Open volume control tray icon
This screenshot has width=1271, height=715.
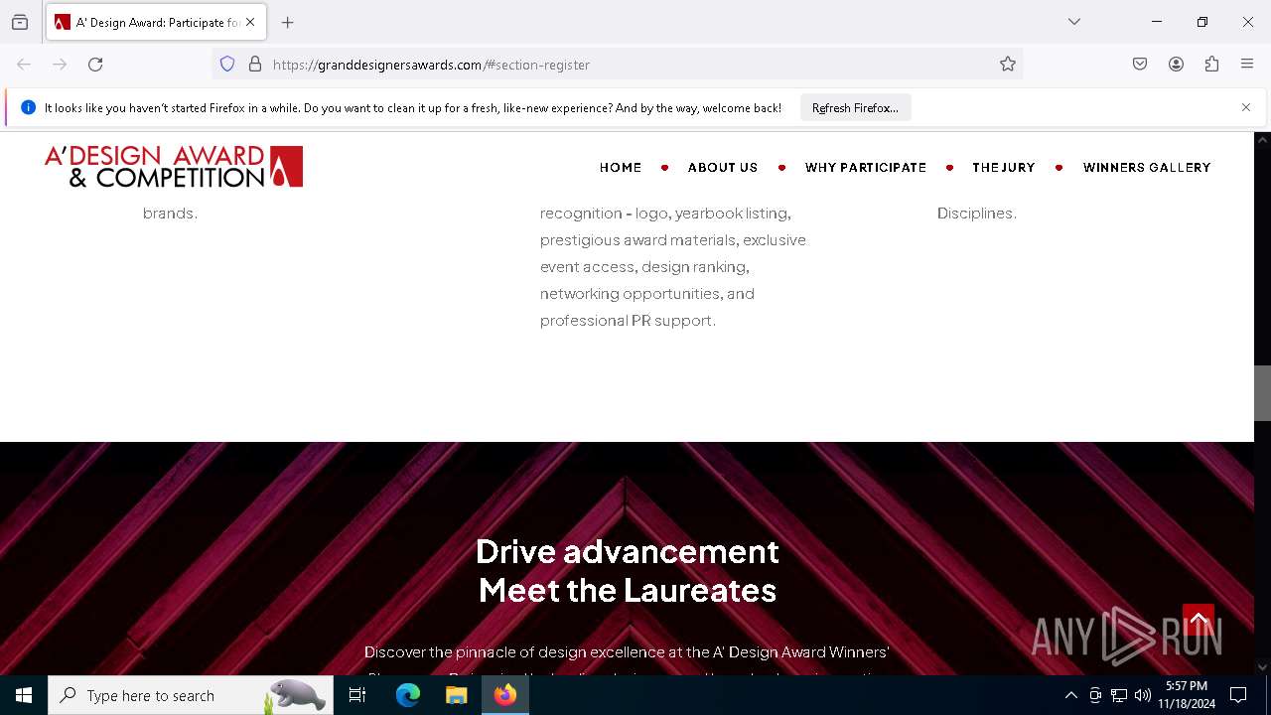pyautogui.click(x=1143, y=696)
